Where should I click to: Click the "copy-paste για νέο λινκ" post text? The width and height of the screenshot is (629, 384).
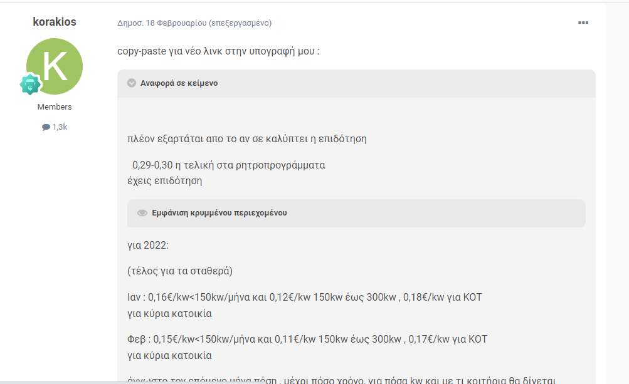218,51
